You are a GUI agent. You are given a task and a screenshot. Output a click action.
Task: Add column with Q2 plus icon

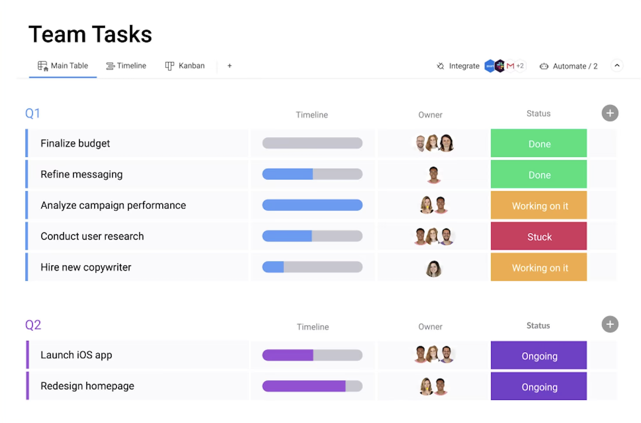(610, 324)
